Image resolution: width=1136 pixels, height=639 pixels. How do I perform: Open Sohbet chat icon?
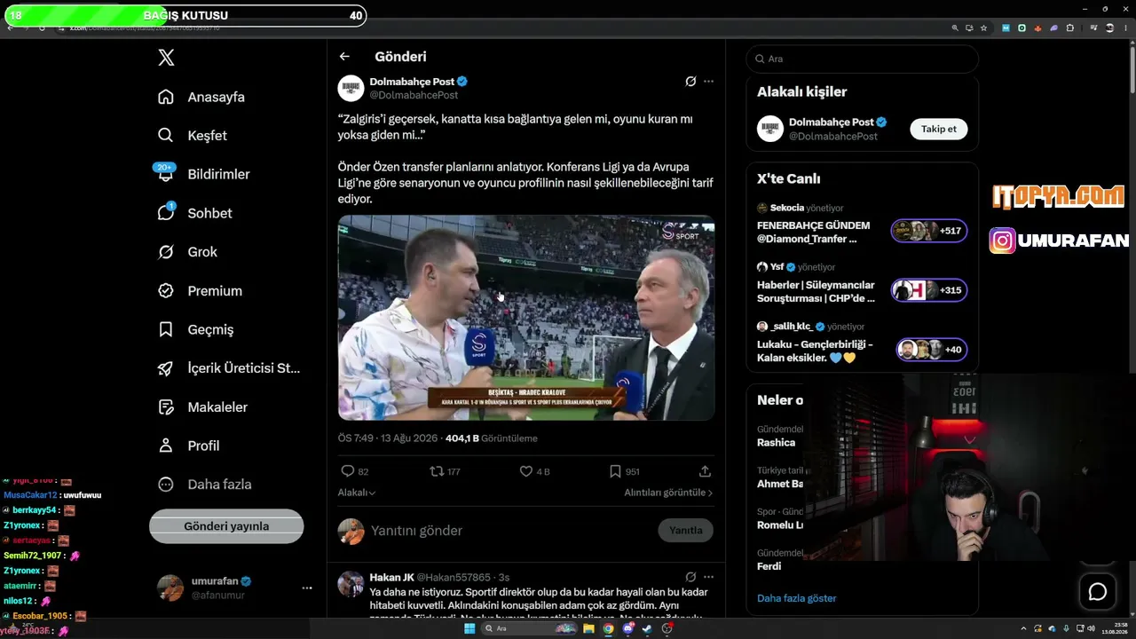(166, 213)
